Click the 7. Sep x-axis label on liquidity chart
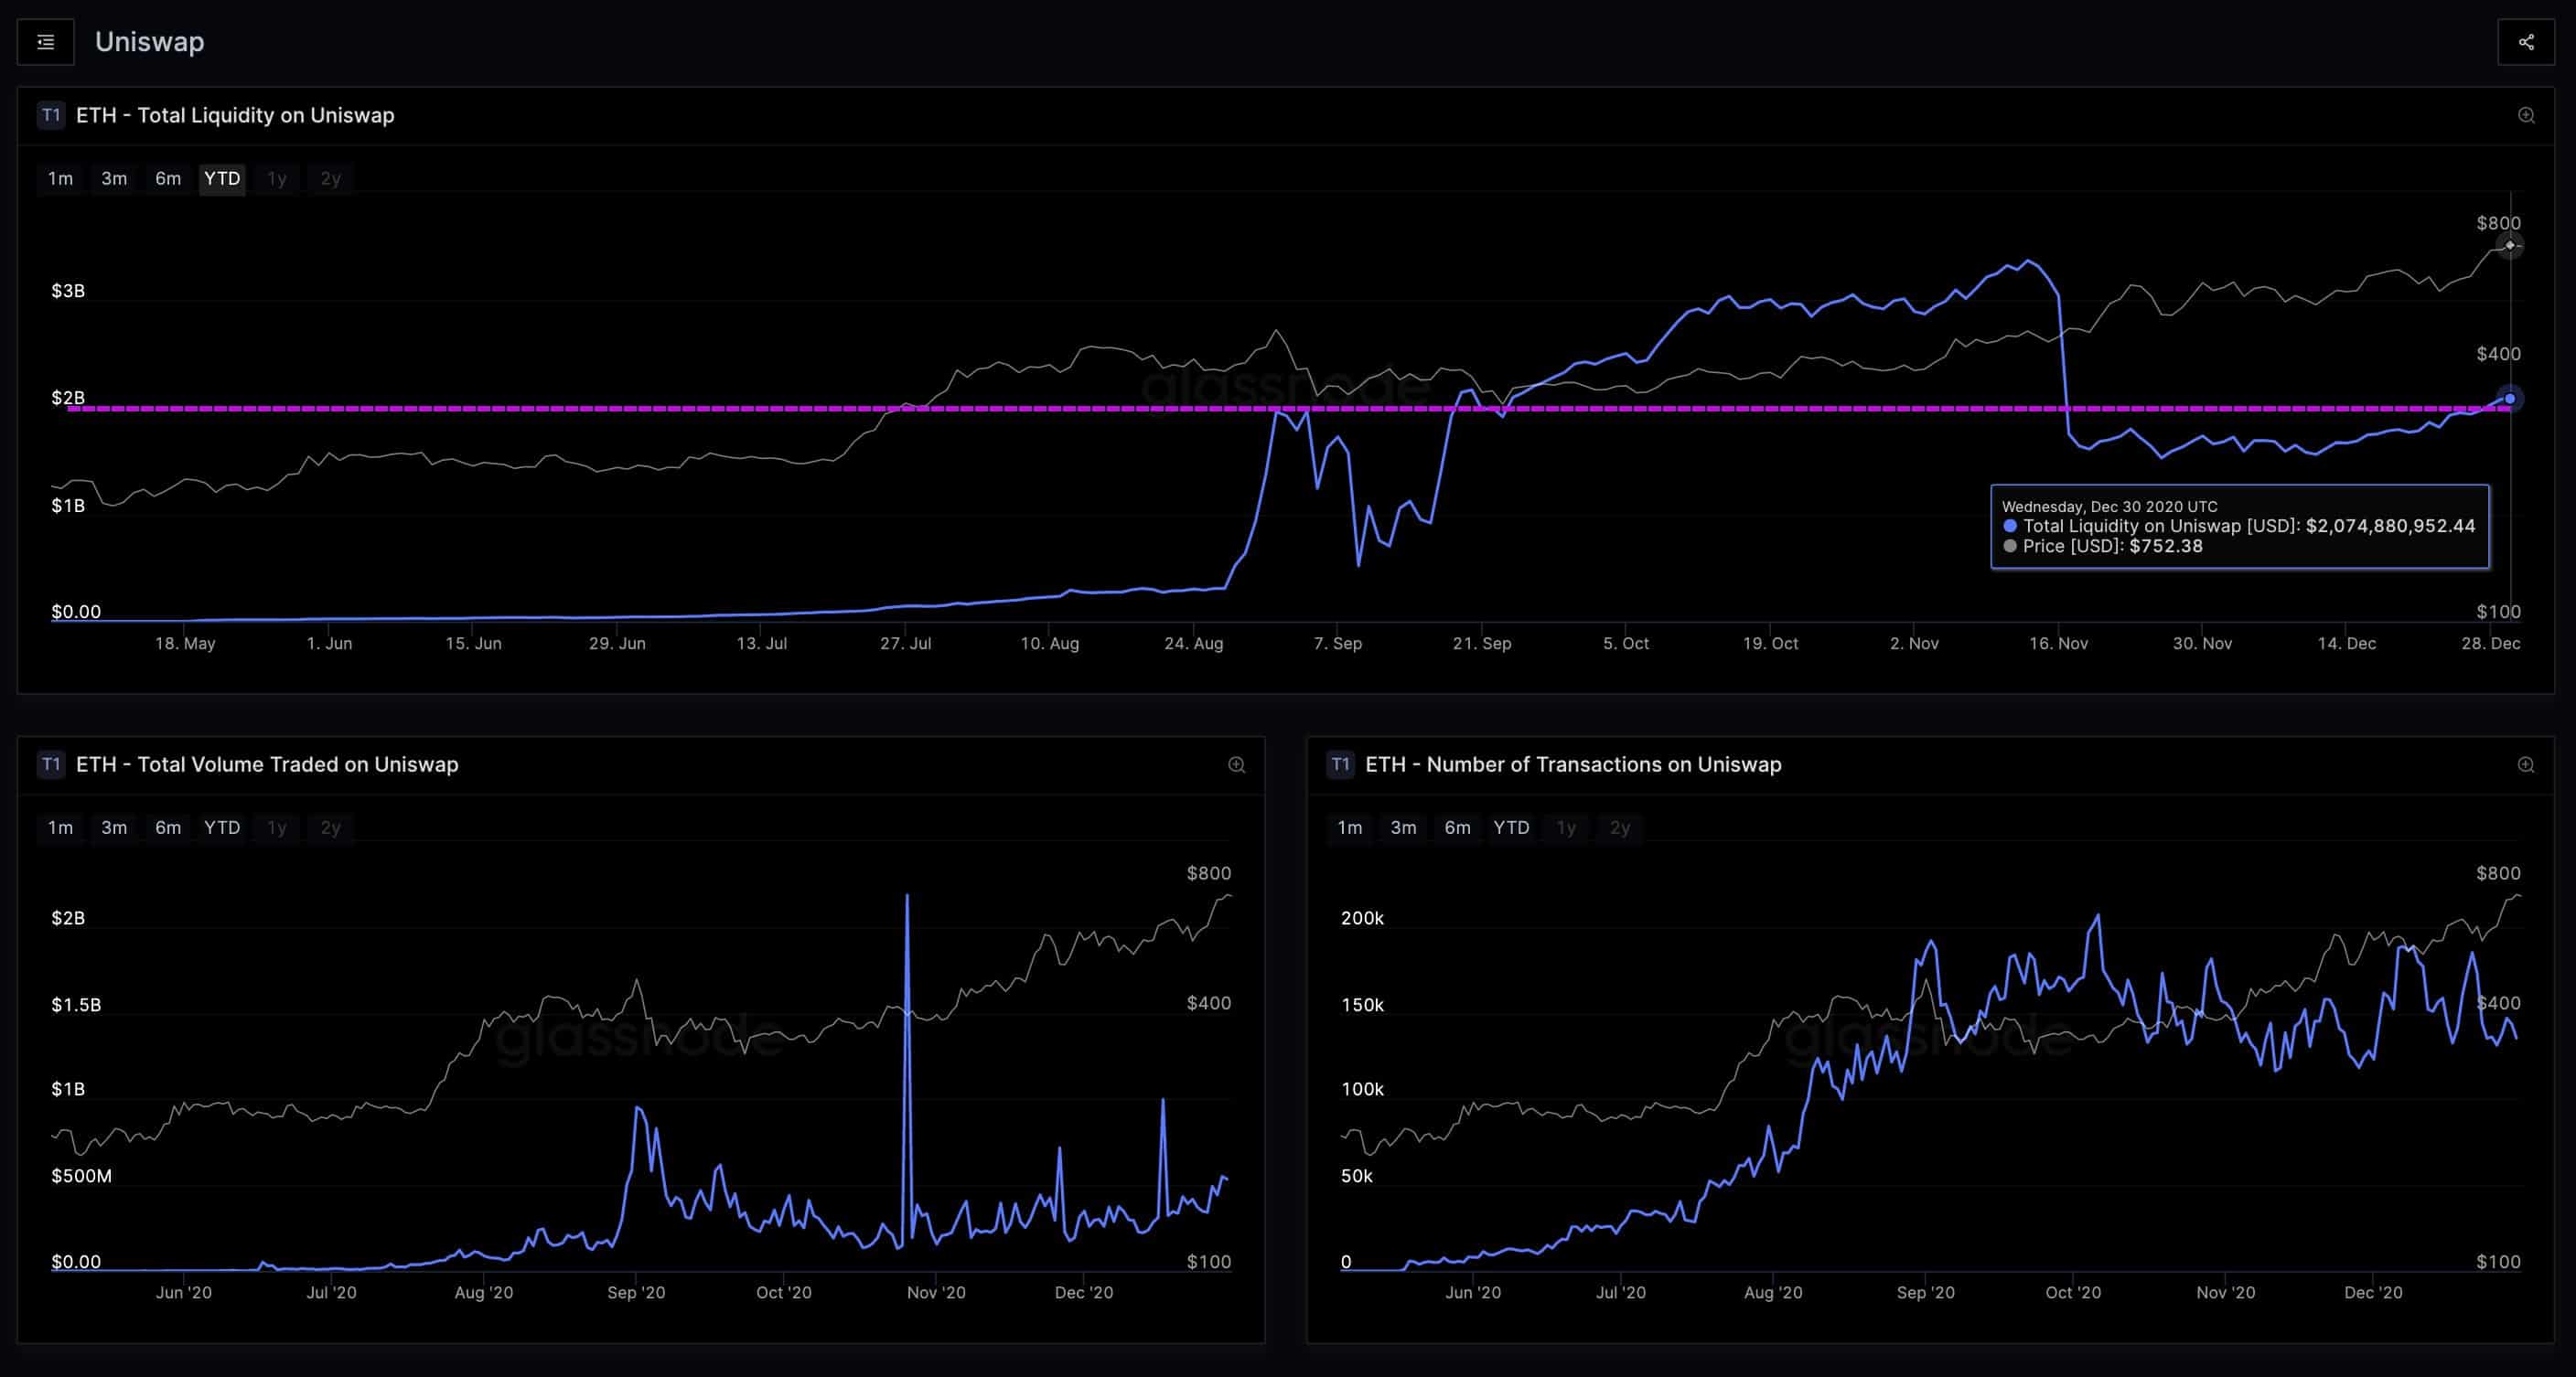This screenshot has height=1377, width=2576. [1337, 644]
